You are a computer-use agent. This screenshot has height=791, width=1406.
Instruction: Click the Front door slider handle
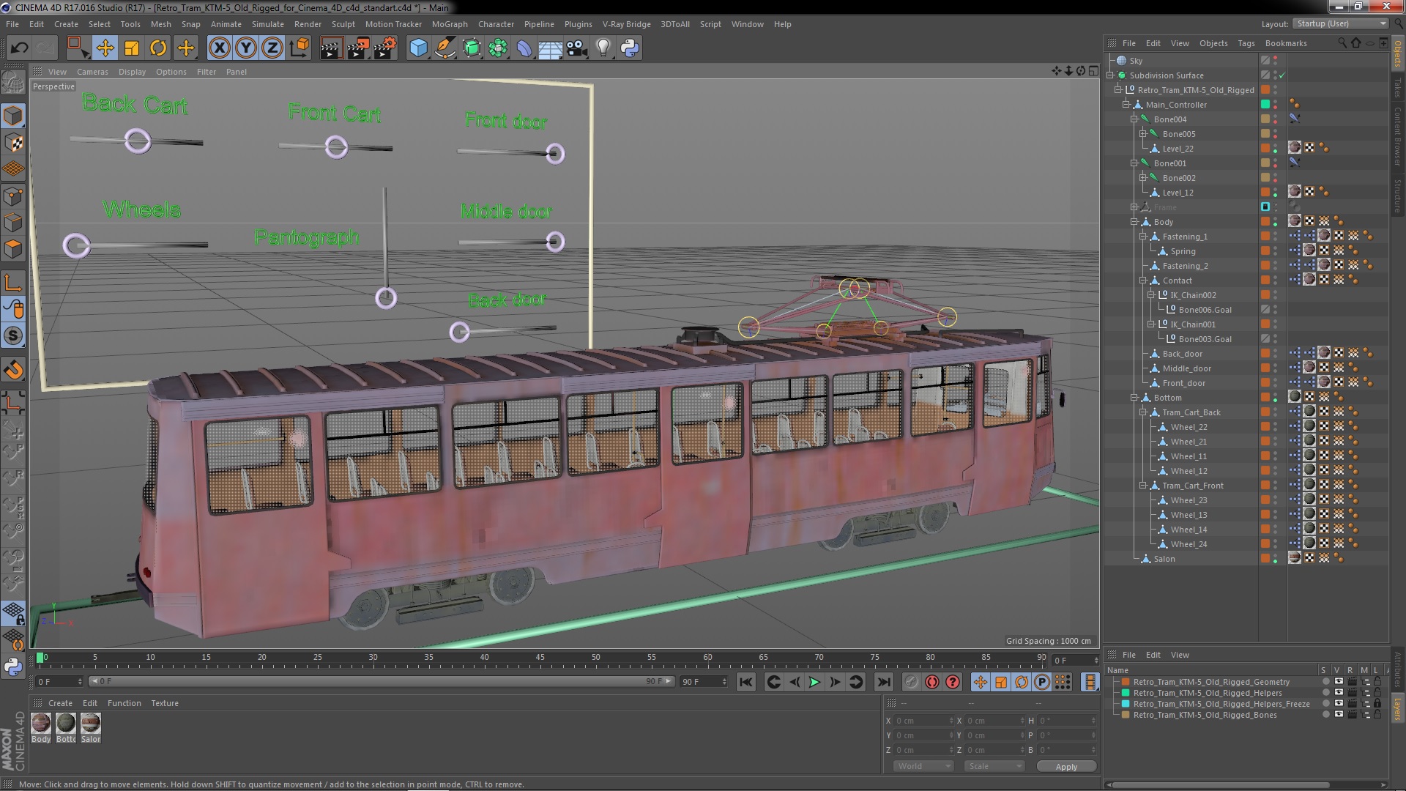555,153
